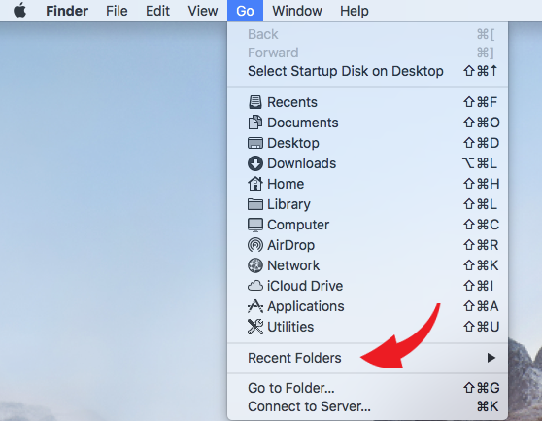This screenshot has height=421, width=542.
Task: Open iCloud Drive via cloud icon
Action: pos(255,286)
